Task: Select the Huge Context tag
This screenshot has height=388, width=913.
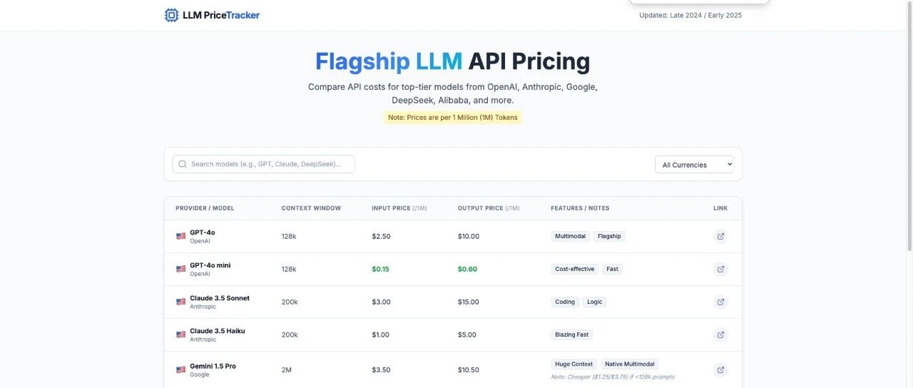Action: (x=574, y=364)
